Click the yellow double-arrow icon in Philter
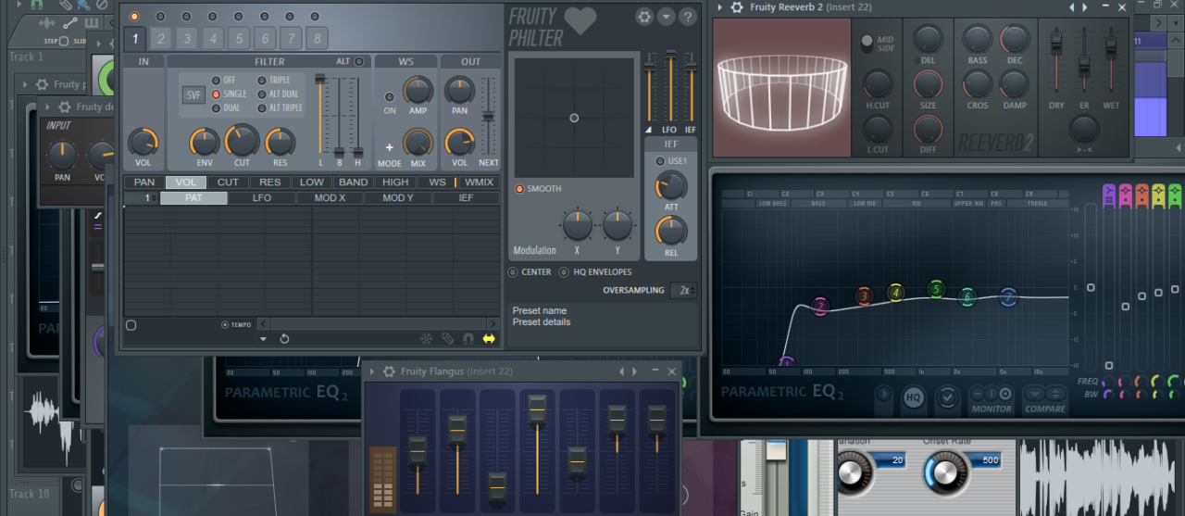Image resolution: width=1185 pixels, height=516 pixels. click(x=489, y=339)
